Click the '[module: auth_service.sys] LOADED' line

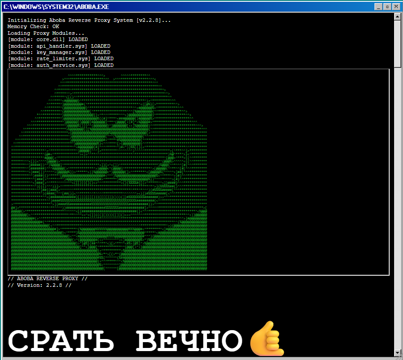tap(61, 65)
